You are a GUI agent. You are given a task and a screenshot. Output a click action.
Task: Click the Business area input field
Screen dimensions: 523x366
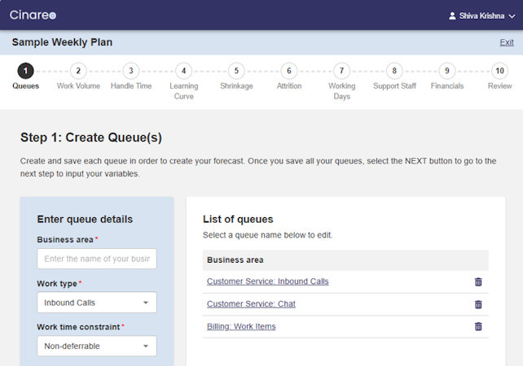coord(97,259)
